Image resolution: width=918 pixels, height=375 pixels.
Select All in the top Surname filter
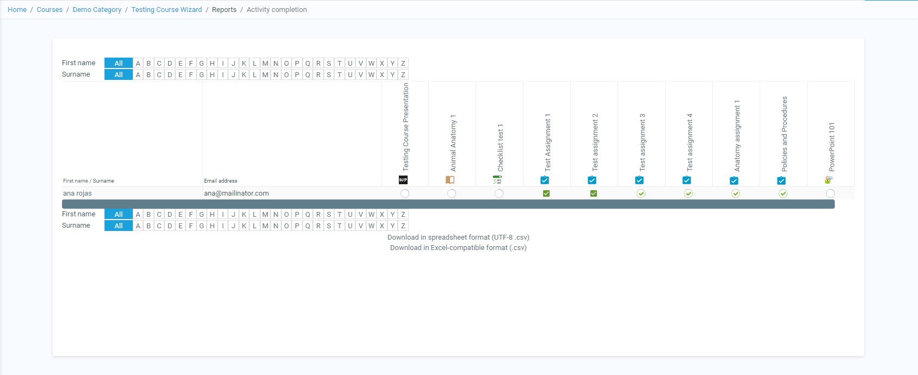(x=119, y=74)
